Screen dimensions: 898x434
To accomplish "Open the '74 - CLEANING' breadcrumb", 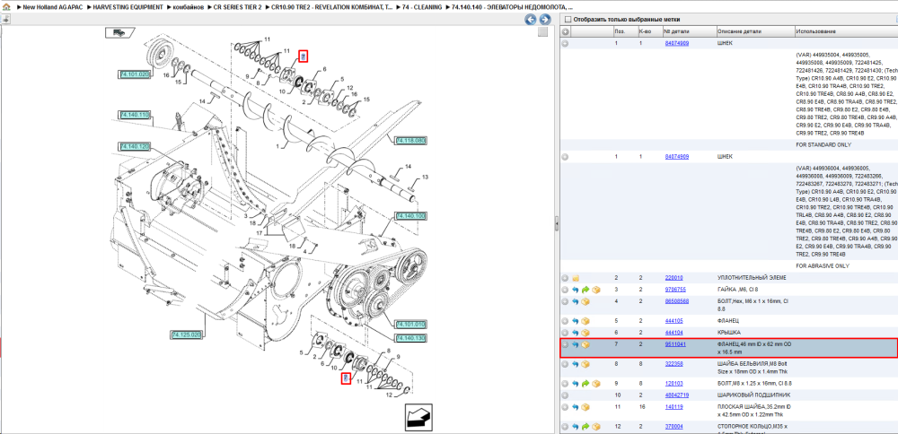I will 421,7.
